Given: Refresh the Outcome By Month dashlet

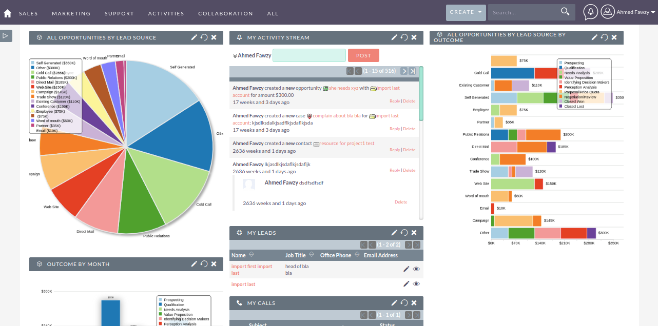Looking at the screenshot, I should pos(204,264).
